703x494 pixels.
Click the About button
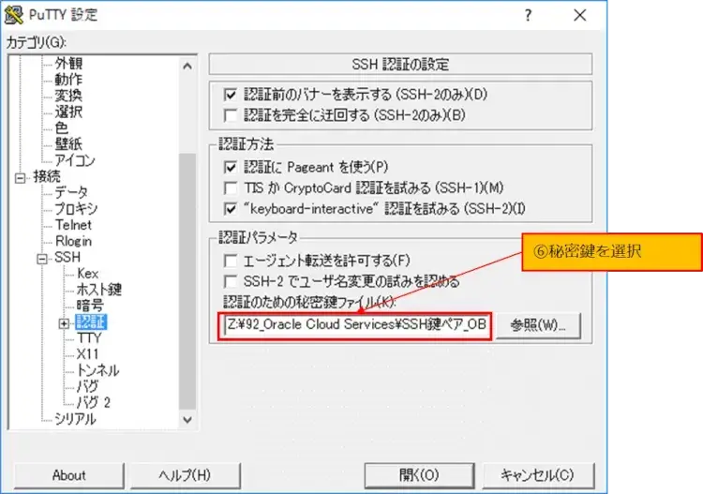pos(68,474)
